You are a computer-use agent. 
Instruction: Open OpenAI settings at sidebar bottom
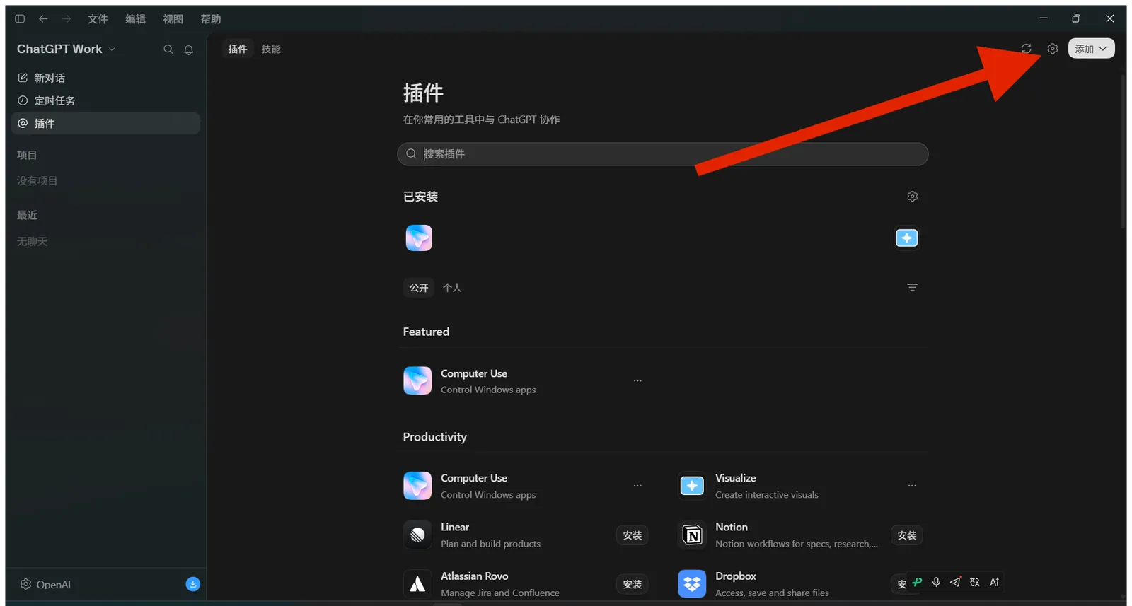(x=45, y=585)
